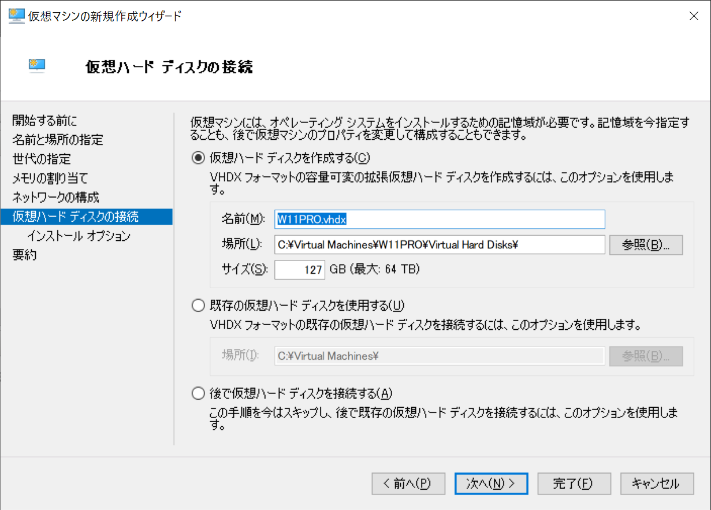Click the キャンセル button

[x=657, y=484]
